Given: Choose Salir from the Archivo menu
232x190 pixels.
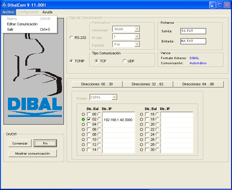Looking at the screenshot, I should tap(29, 29).
